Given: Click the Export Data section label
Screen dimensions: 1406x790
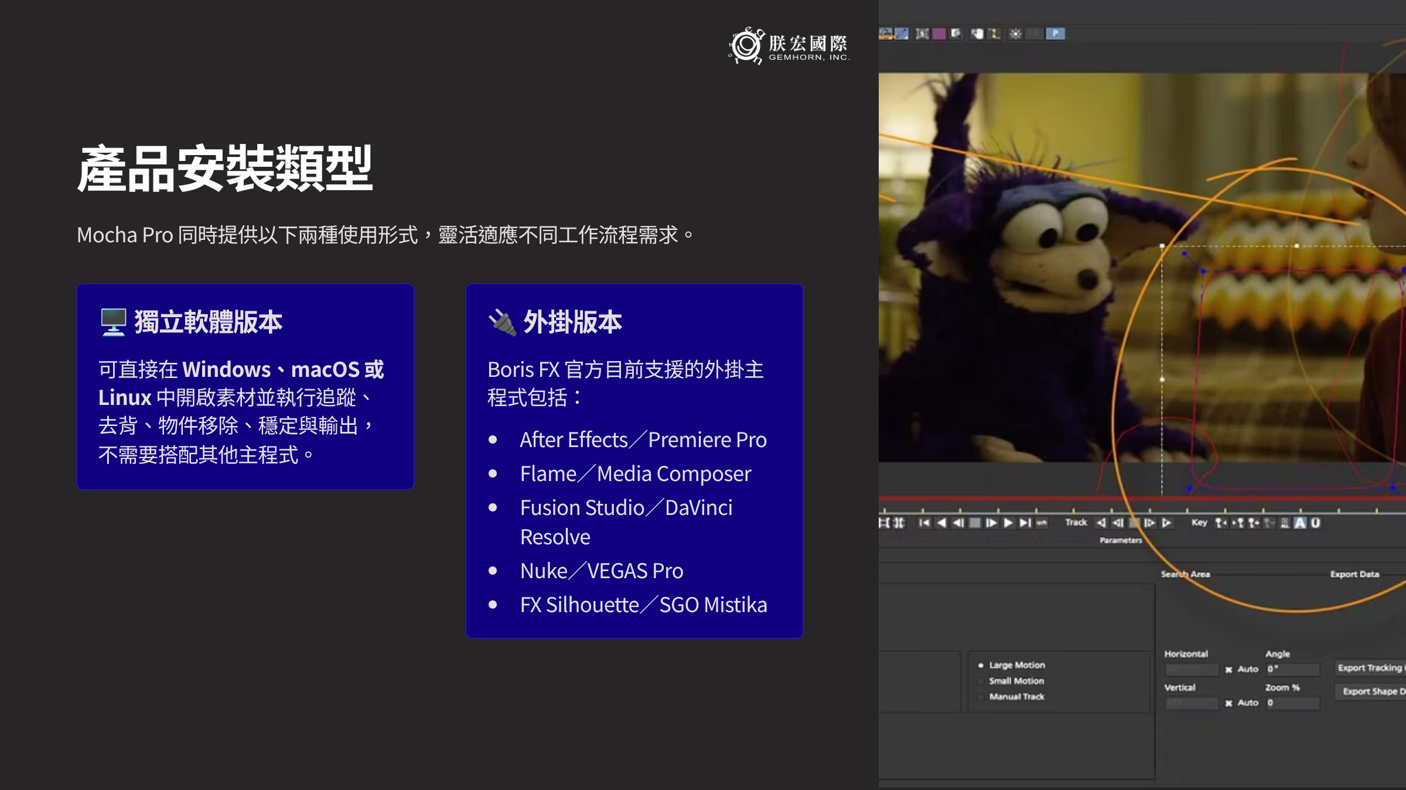Looking at the screenshot, I should point(1354,575).
